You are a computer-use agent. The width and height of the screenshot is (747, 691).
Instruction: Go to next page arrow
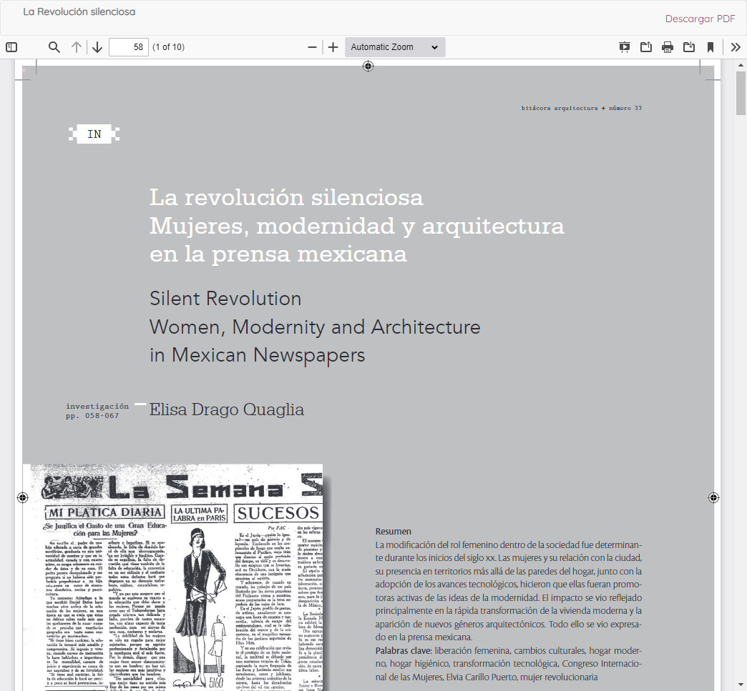pyautogui.click(x=97, y=47)
